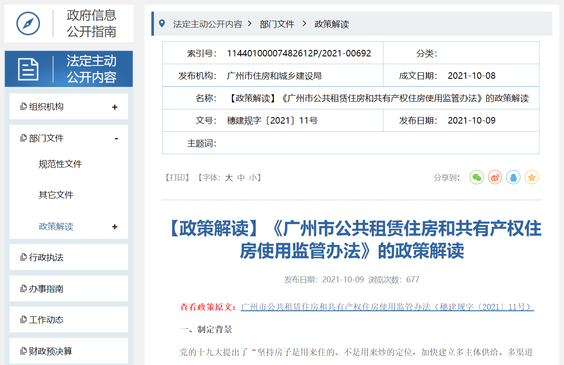Click the 打印 print link
The image size is (564, 365).
coord(177,178)
